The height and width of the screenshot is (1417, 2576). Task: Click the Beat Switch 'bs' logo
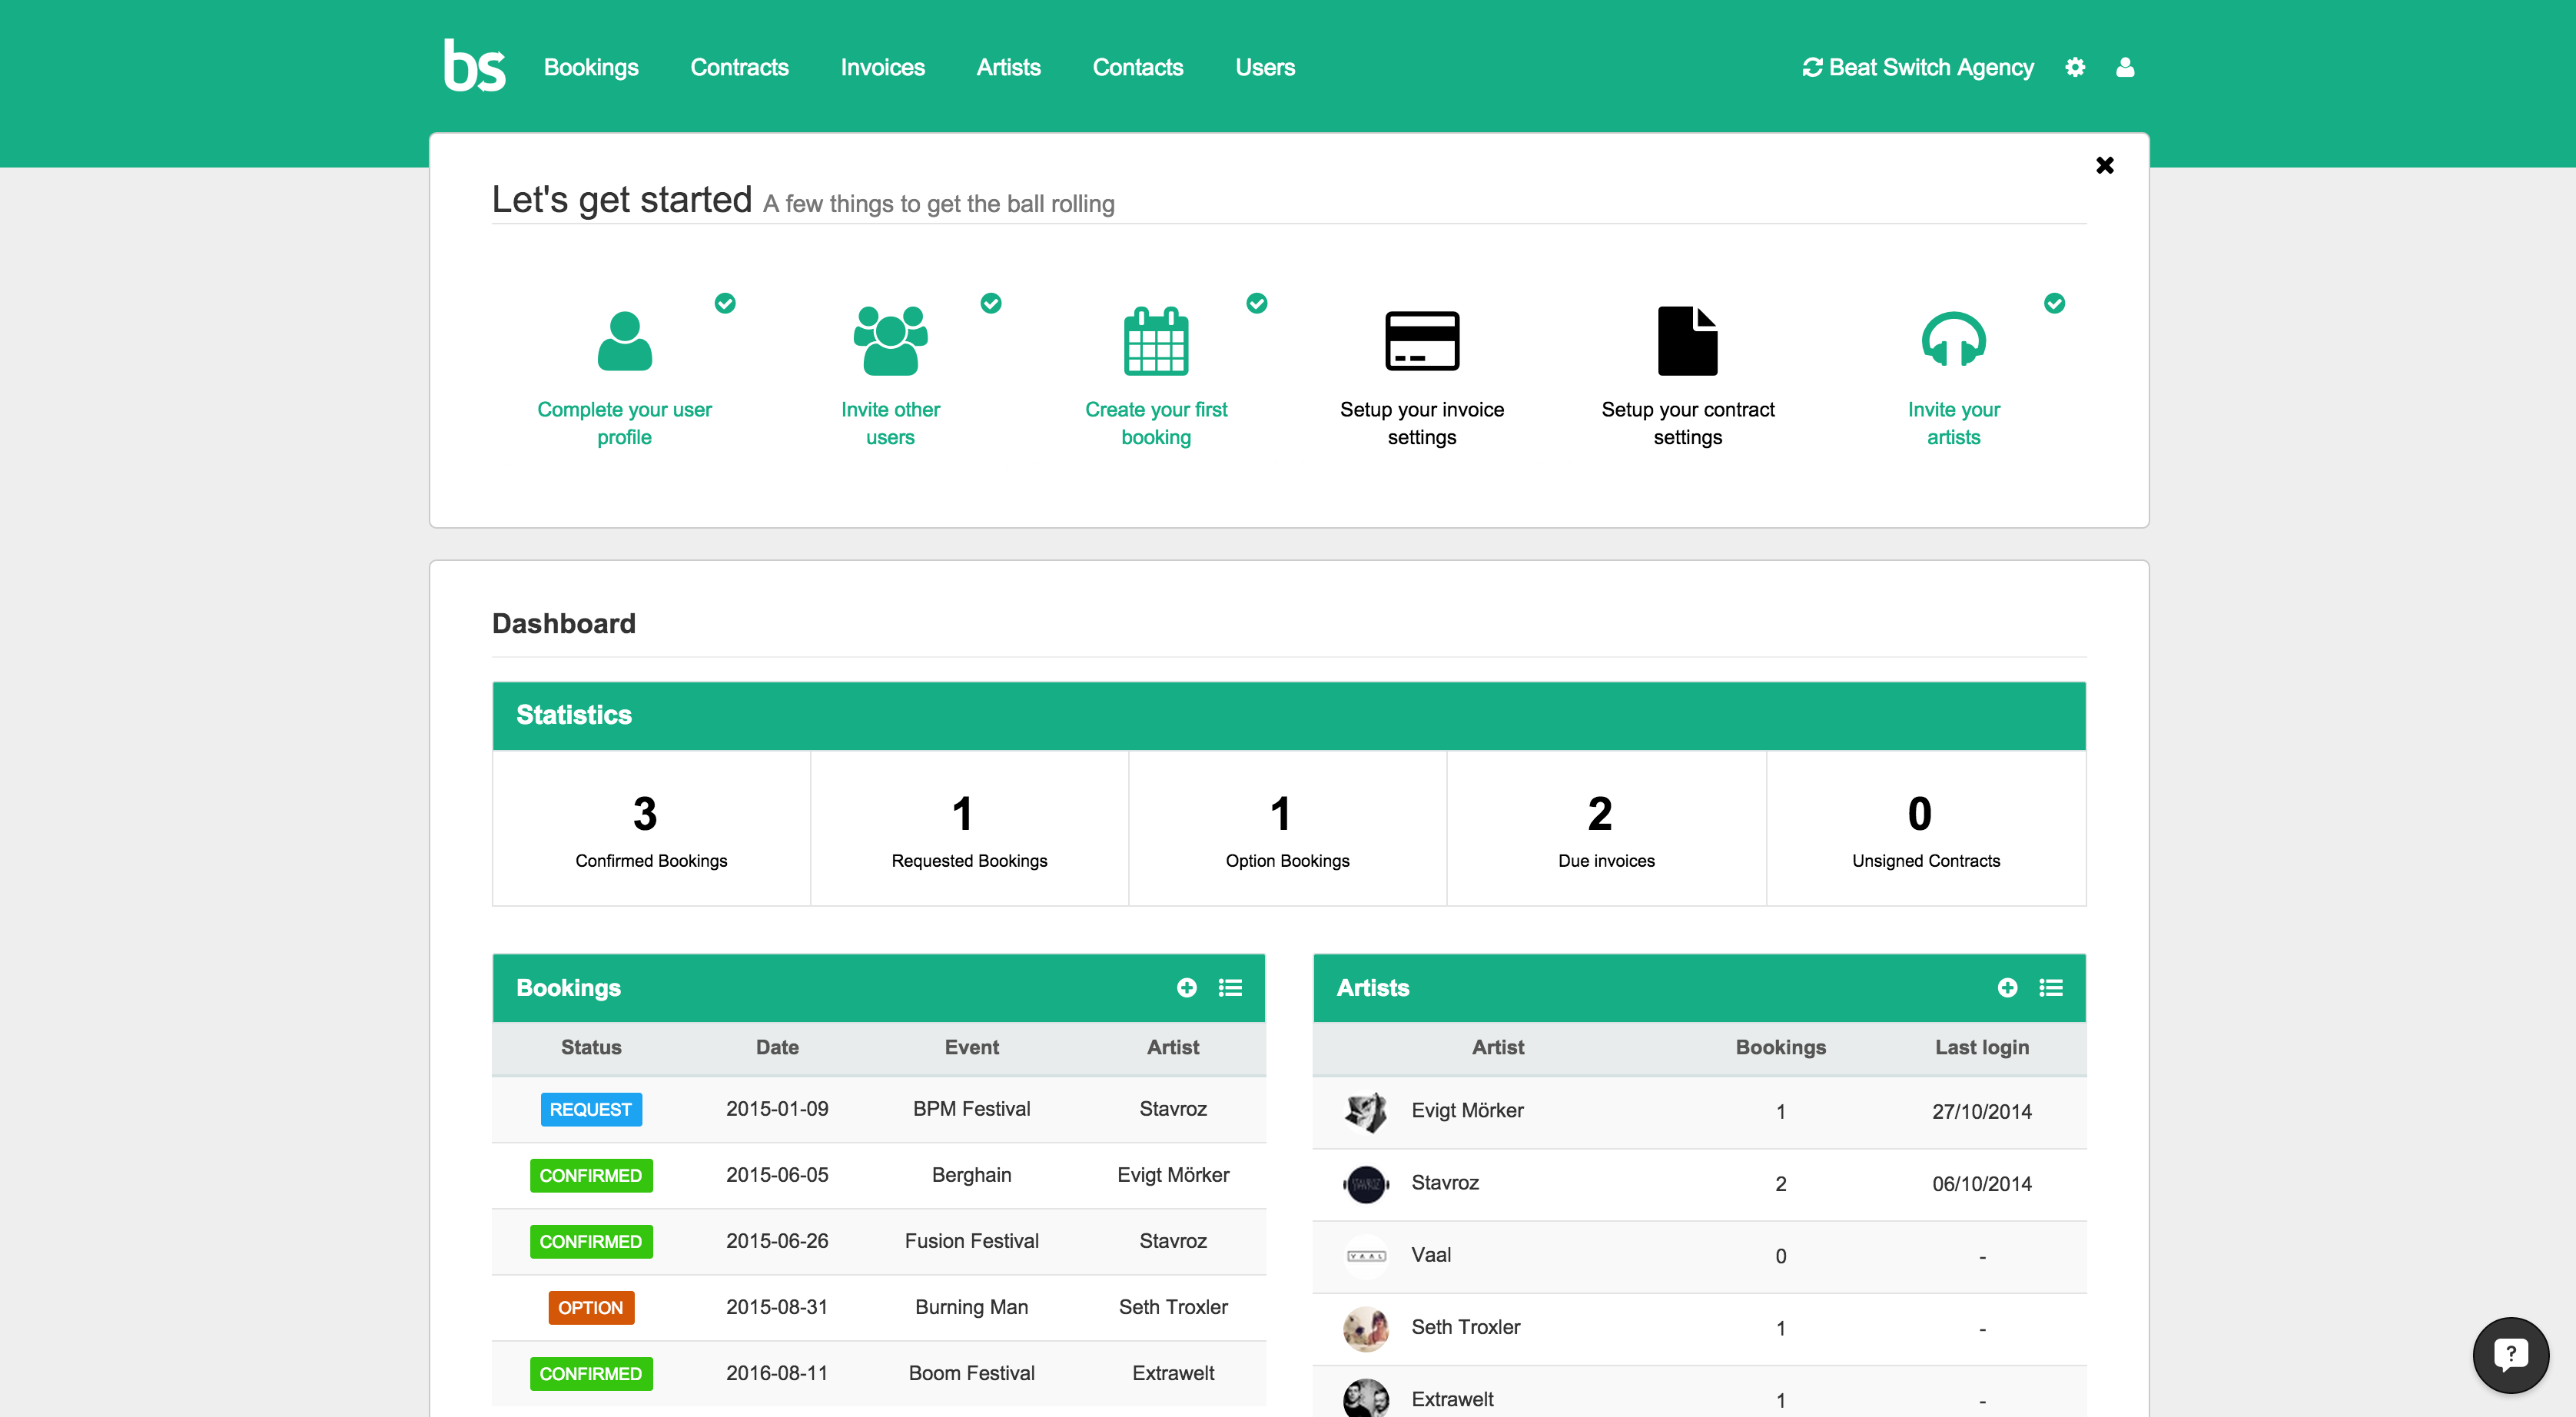(x=474, y=66)
